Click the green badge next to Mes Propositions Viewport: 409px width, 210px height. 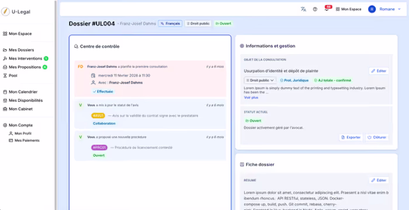[45, 67]
